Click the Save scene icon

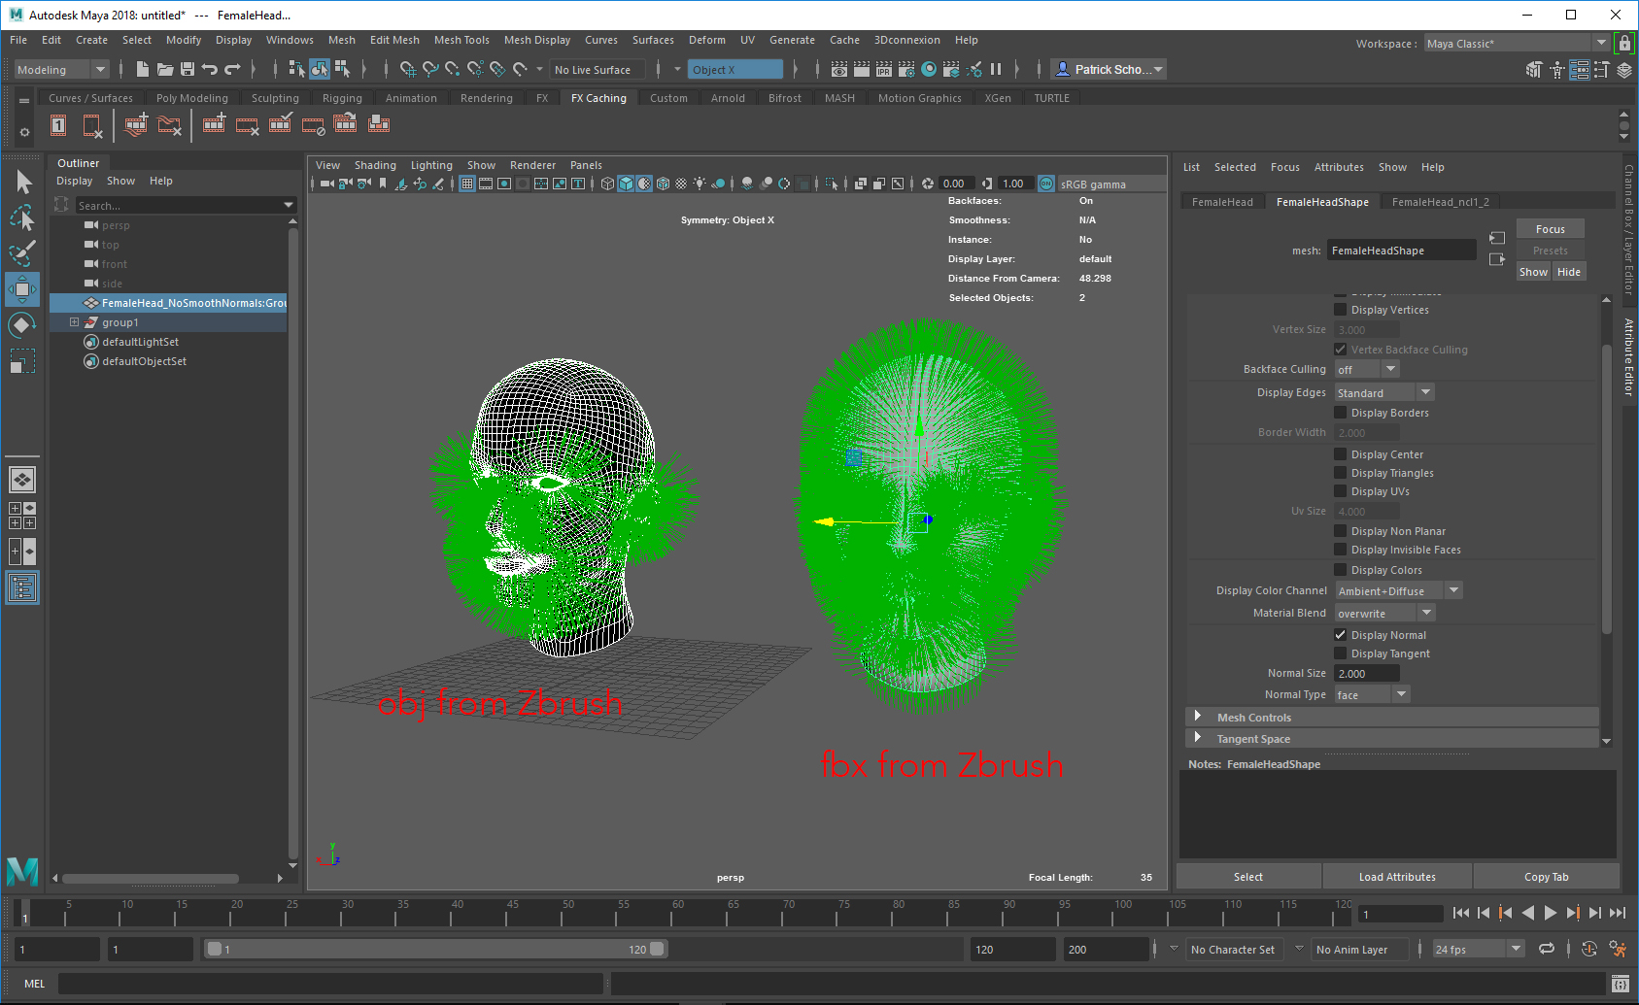tap(188, 69)
